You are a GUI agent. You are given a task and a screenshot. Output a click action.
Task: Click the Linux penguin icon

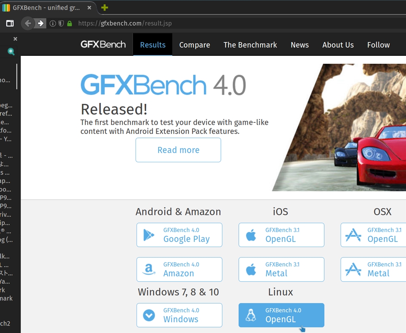[251, 315]
